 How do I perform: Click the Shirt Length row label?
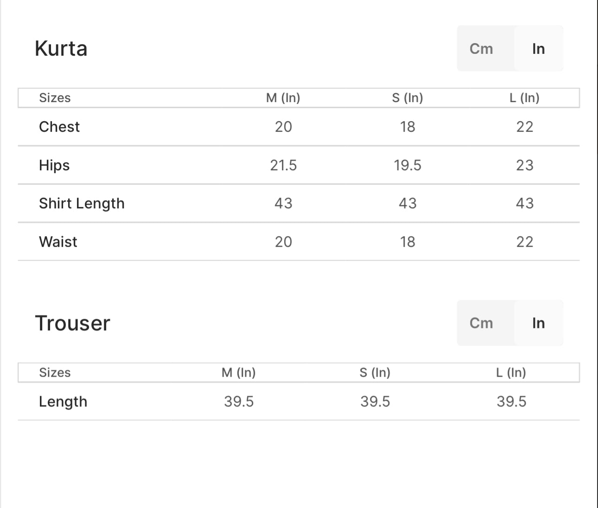(82, 203)
